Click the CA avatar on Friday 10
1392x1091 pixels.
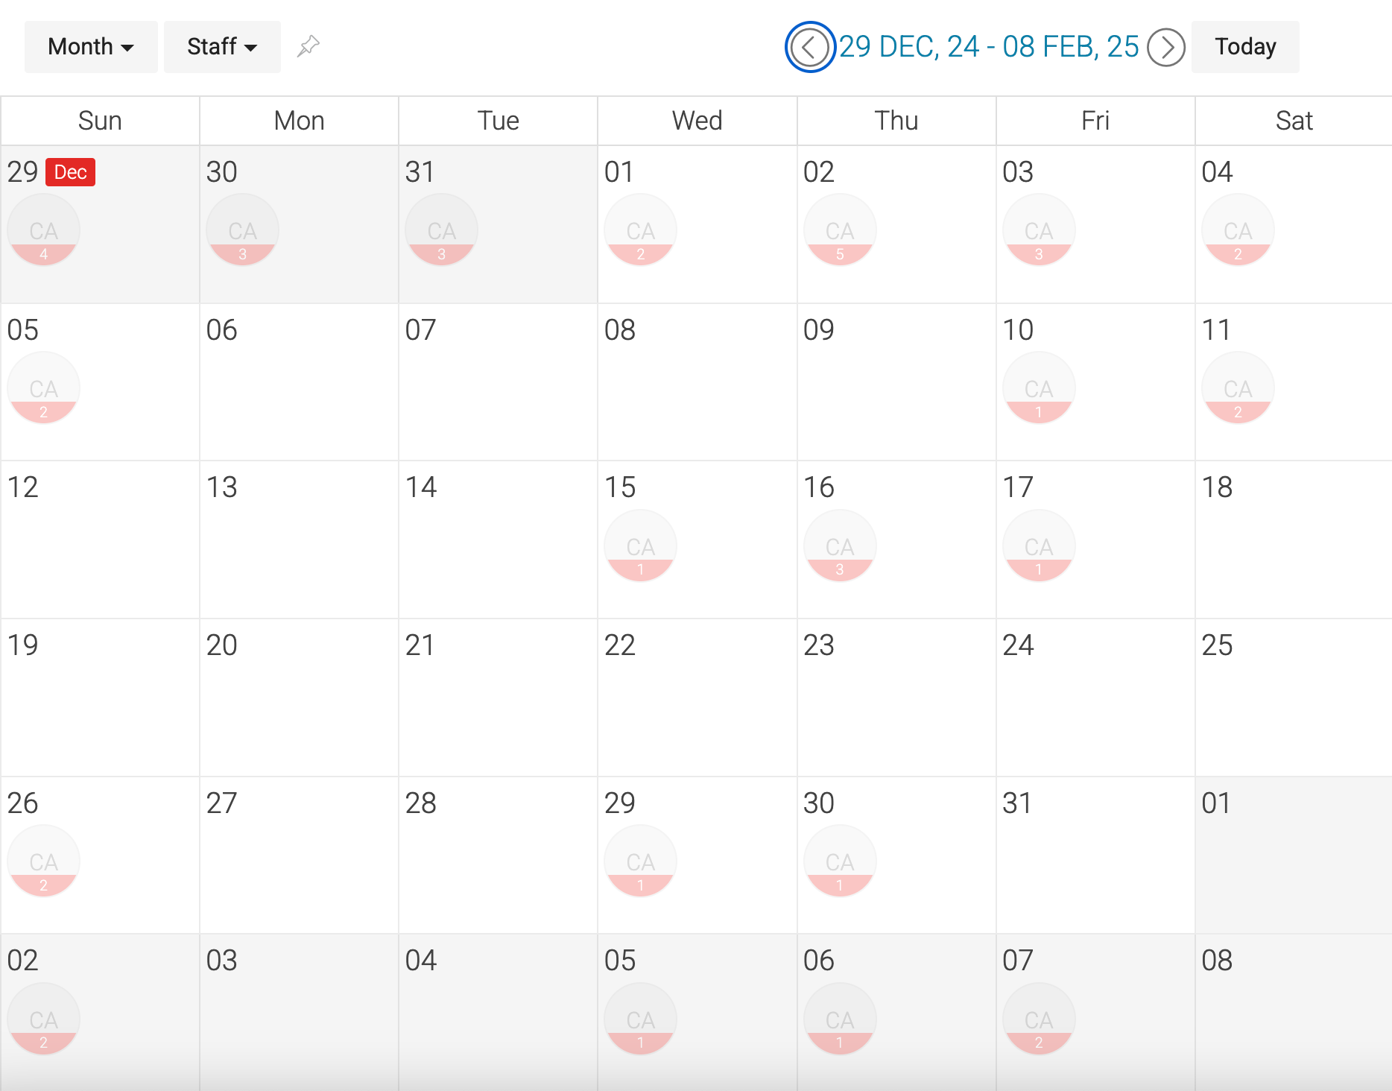pos(1039,388)
